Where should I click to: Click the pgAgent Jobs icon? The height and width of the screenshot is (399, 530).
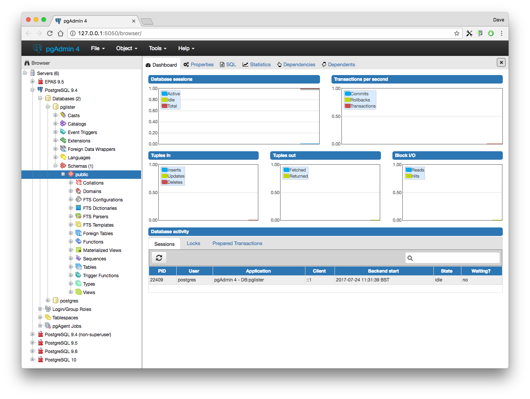(x=48, y=326)
